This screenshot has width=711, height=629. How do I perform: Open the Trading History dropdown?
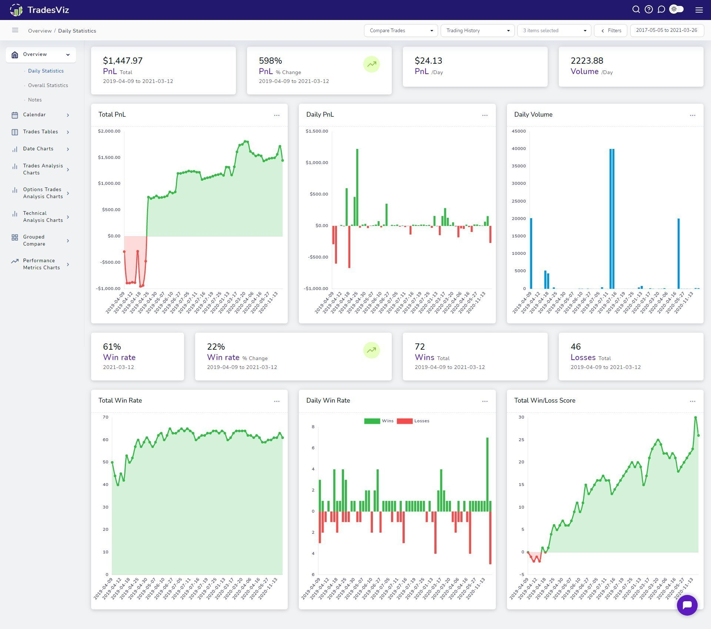click(477, 30)
